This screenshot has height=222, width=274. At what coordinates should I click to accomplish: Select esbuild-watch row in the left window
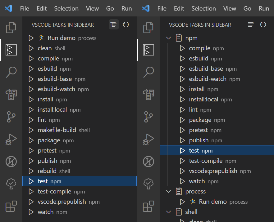click(80, 89)
